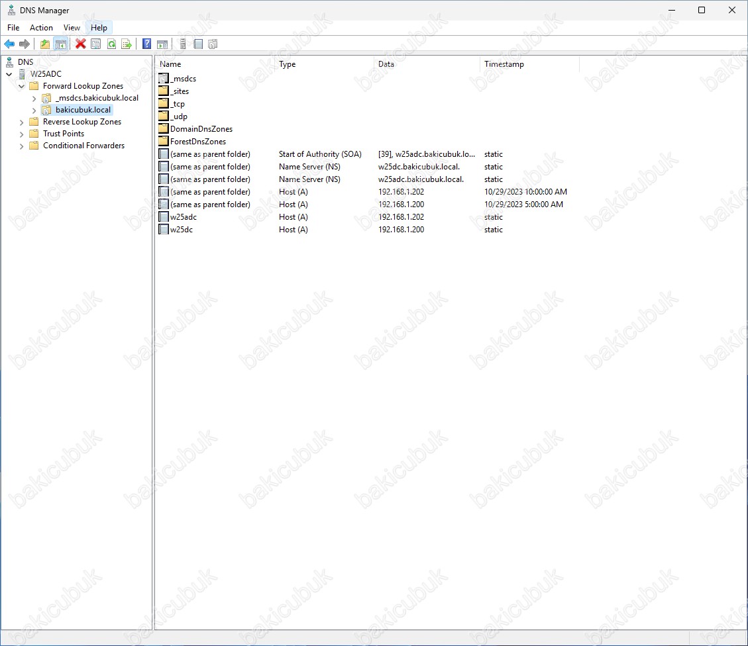The height and width of the screenshot is (646, 748).
Task: Toggle Show/Hide Console Tree toolbar icon
Action: point(60,44)
